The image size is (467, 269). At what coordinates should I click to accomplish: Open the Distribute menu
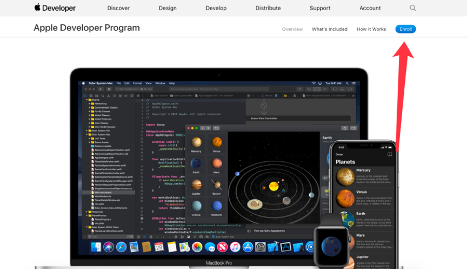point(268,8)
